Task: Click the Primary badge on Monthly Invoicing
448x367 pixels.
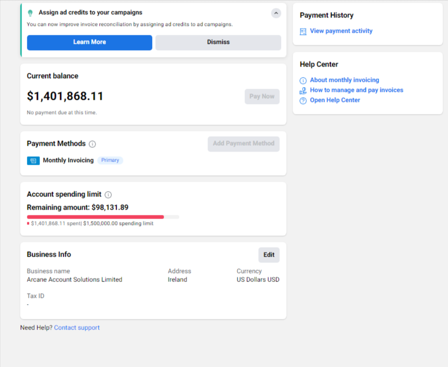Action: tap(110, 160)
